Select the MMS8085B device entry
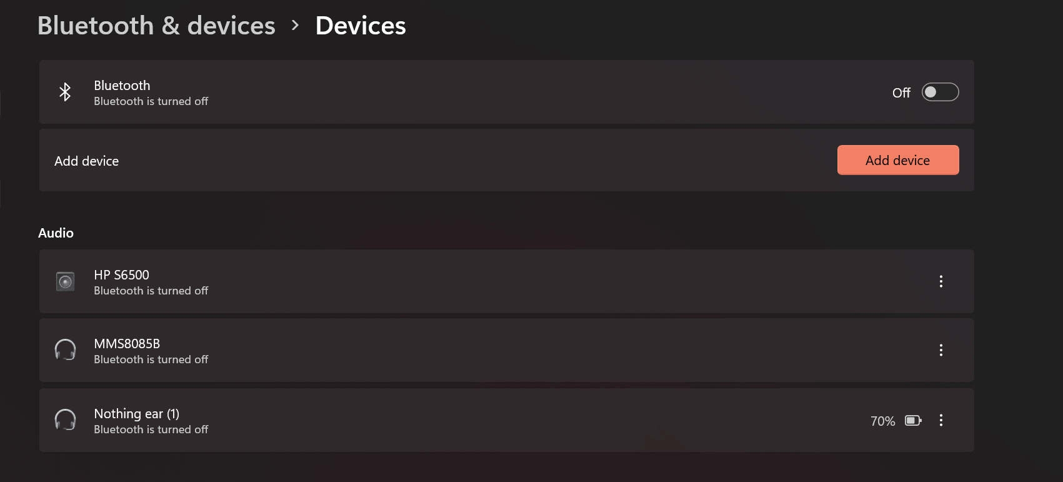This screenshot has height=482, width=1063. click(506, 350)
